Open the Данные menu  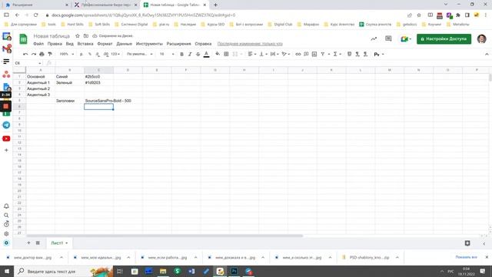(x=125, y=44)
